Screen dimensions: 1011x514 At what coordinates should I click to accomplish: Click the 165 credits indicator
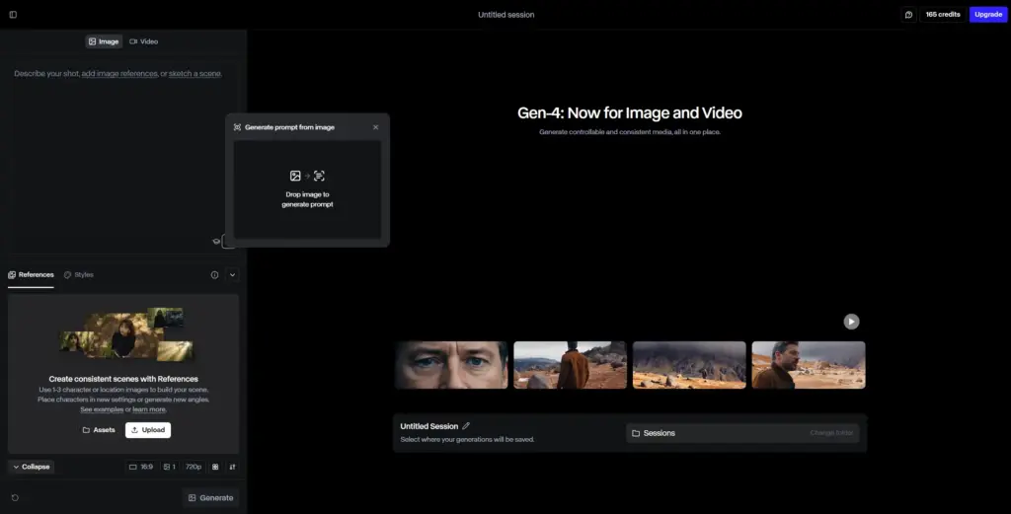943,14
